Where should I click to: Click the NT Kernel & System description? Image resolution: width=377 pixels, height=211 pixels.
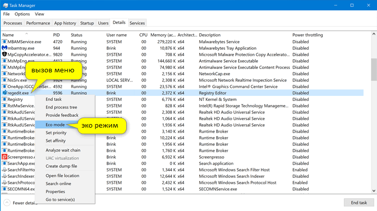pyautogui.click(x=218, y=99)
